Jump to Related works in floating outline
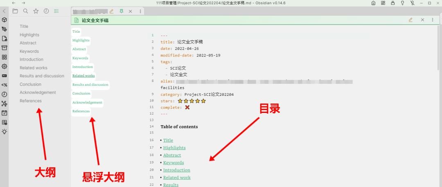 click(x=83, y=76)
